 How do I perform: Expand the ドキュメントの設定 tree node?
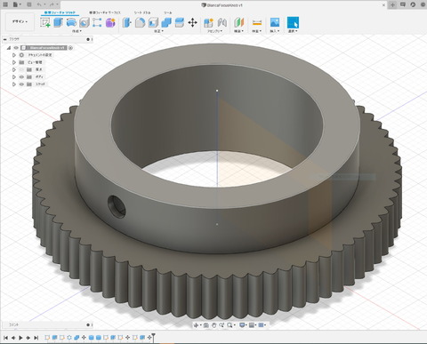(x=13, y=55)
